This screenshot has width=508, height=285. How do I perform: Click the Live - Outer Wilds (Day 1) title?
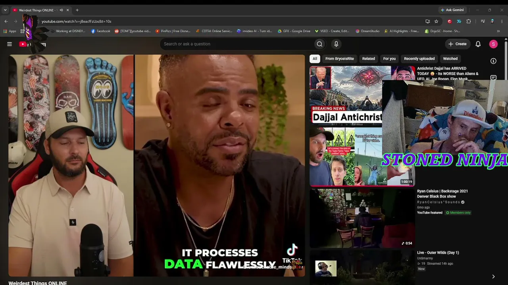pos(438,253)
